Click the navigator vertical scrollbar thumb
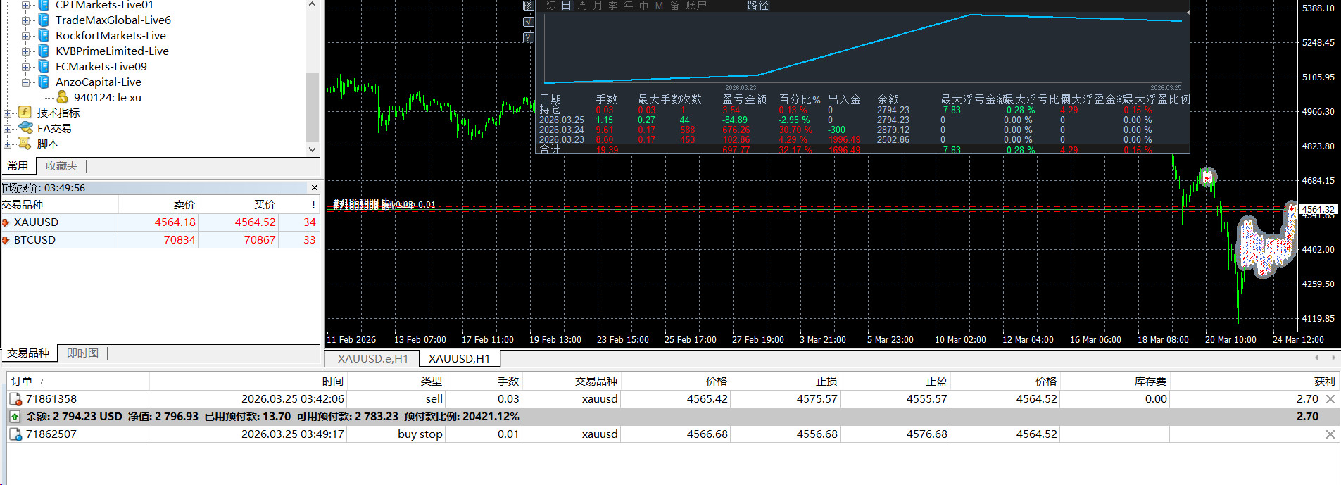 point(313,107)
